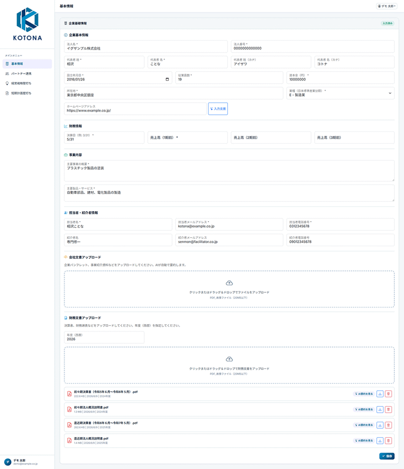Click the KOTONA logo in the sidebar

[x=27, y=24]
